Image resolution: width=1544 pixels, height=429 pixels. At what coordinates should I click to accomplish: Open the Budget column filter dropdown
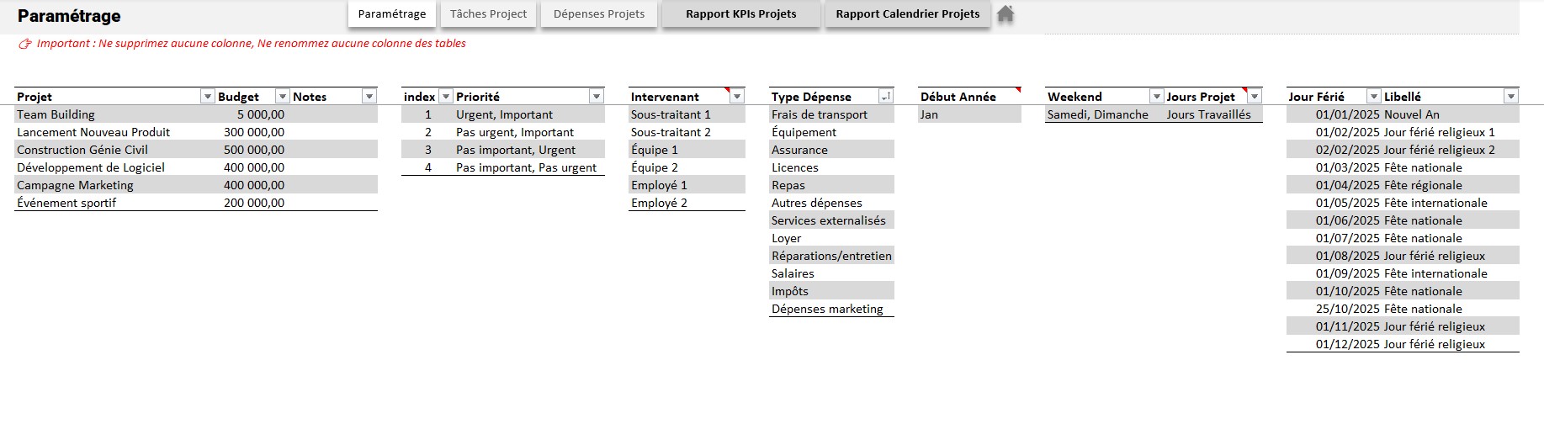[283, 97]
